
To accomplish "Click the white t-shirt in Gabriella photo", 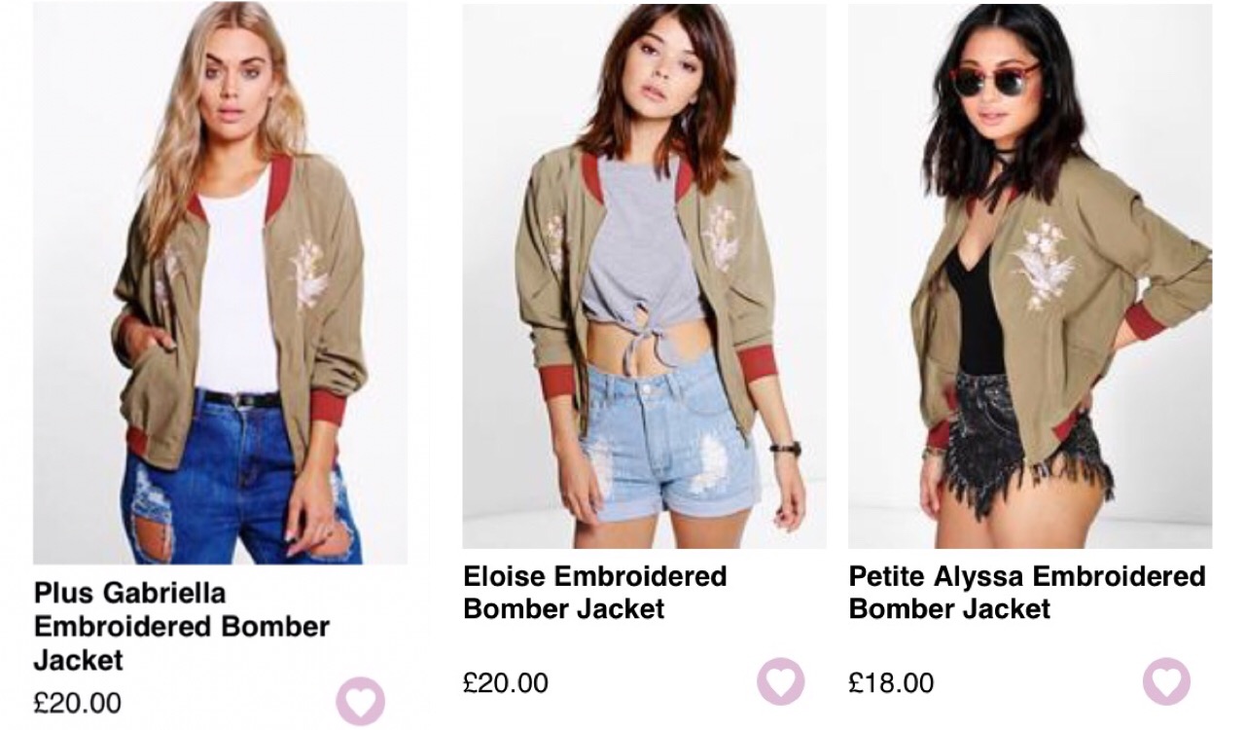I will pyautogui.click(x=236, y=284).
